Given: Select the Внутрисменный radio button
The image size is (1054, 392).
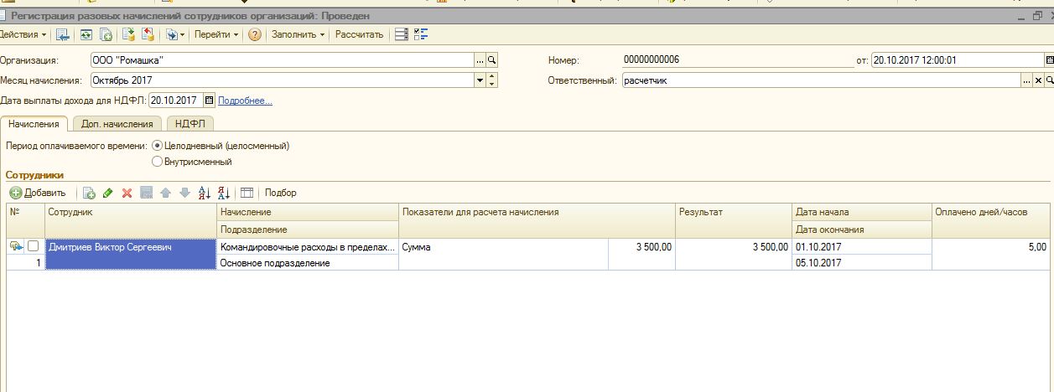Looking at the screenshot, I should coord(157,162).
